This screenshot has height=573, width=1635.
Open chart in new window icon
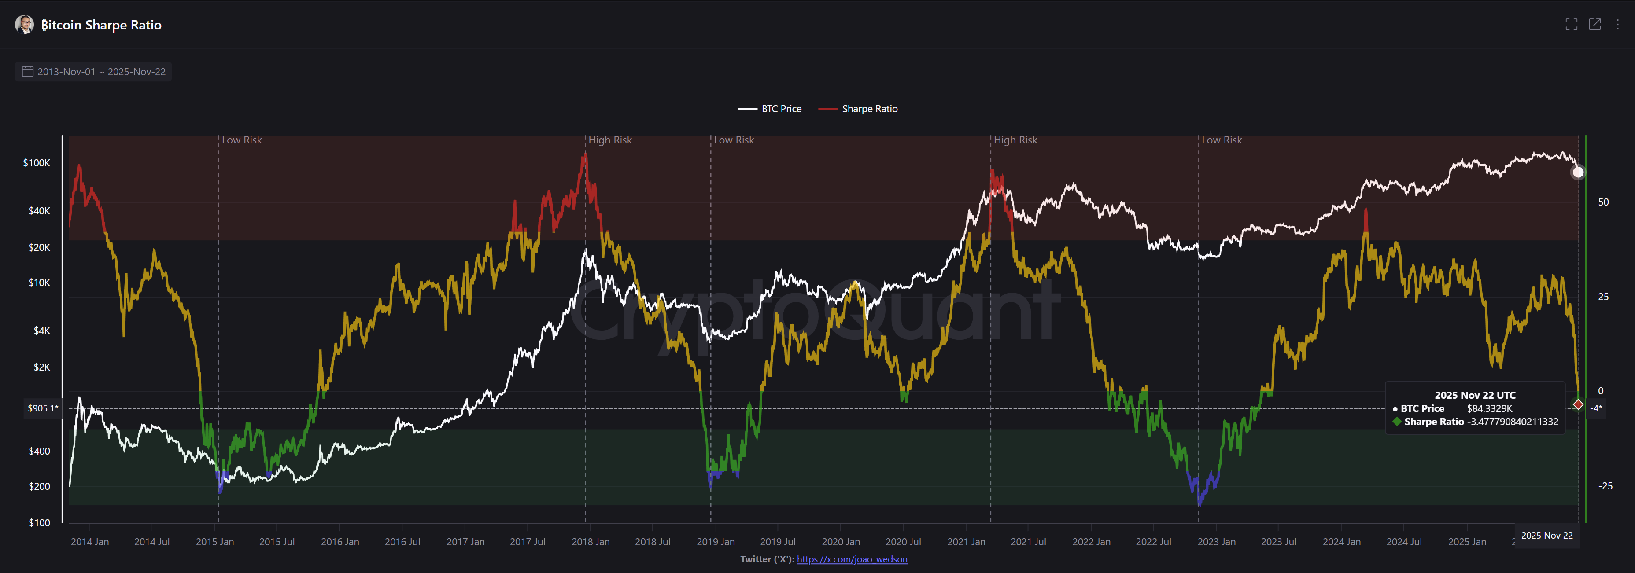point(1595,25)
